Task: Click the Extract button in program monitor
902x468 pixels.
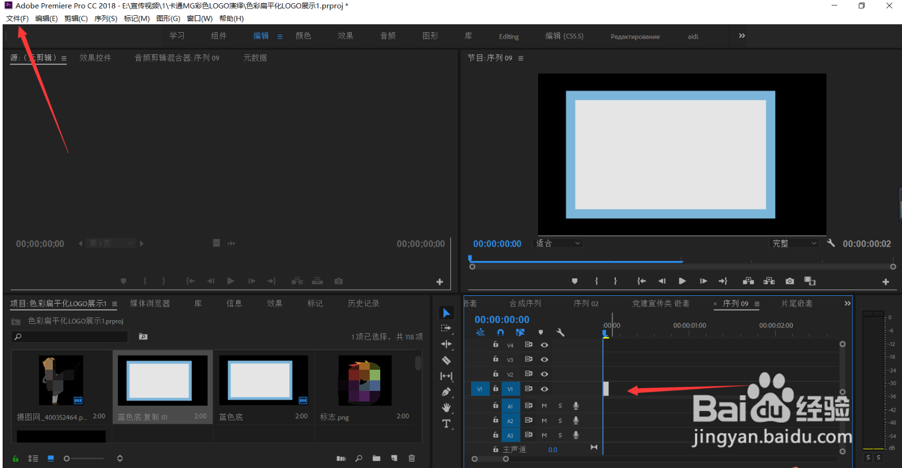Action: coord(769,281)
